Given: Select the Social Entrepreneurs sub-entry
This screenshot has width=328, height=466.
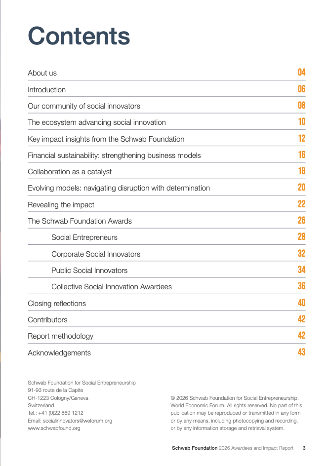Looking at the screenshot, I should (x=84, y=237).
